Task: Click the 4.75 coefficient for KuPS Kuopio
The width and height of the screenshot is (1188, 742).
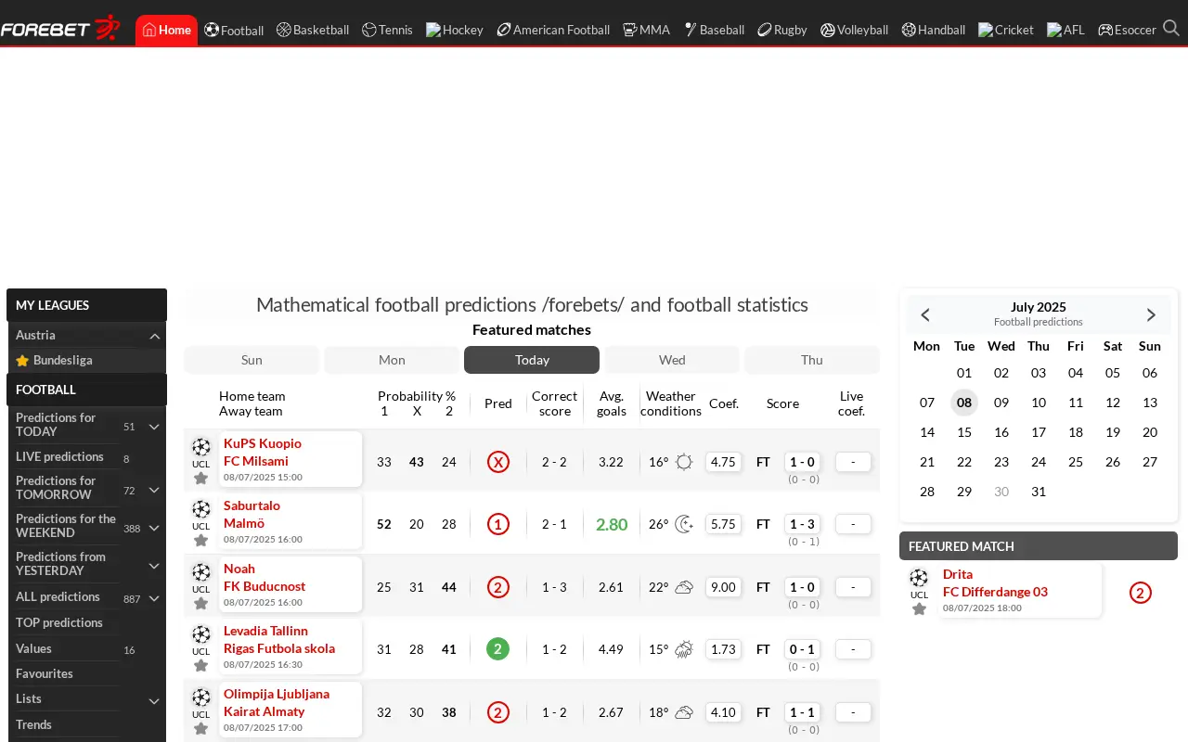Action: (x=723, y=462)
